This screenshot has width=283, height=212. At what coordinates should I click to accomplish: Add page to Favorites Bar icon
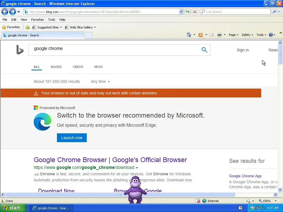(28, 27)
